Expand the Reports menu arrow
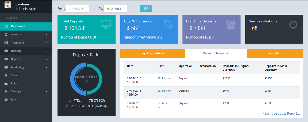The height and width of the screenshot is (122, 308). pyautogui.click(x=46, y=59)
